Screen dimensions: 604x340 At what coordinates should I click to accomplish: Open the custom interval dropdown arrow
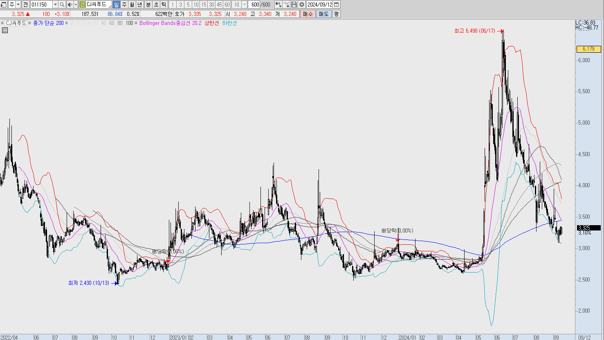click(245, 4)
